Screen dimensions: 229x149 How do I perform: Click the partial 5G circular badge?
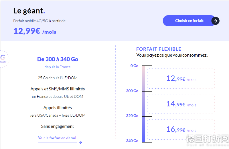pyautogui.click(x=3, y=59)
